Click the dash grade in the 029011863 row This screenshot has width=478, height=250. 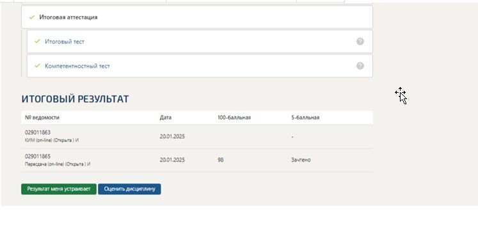point(292,137)
